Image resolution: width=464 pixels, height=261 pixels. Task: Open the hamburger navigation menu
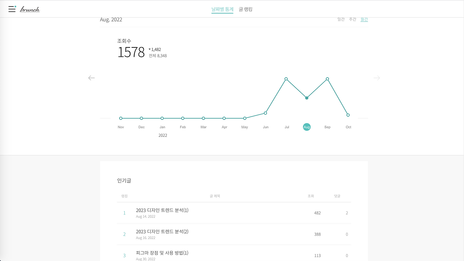(x=12, y=9)
